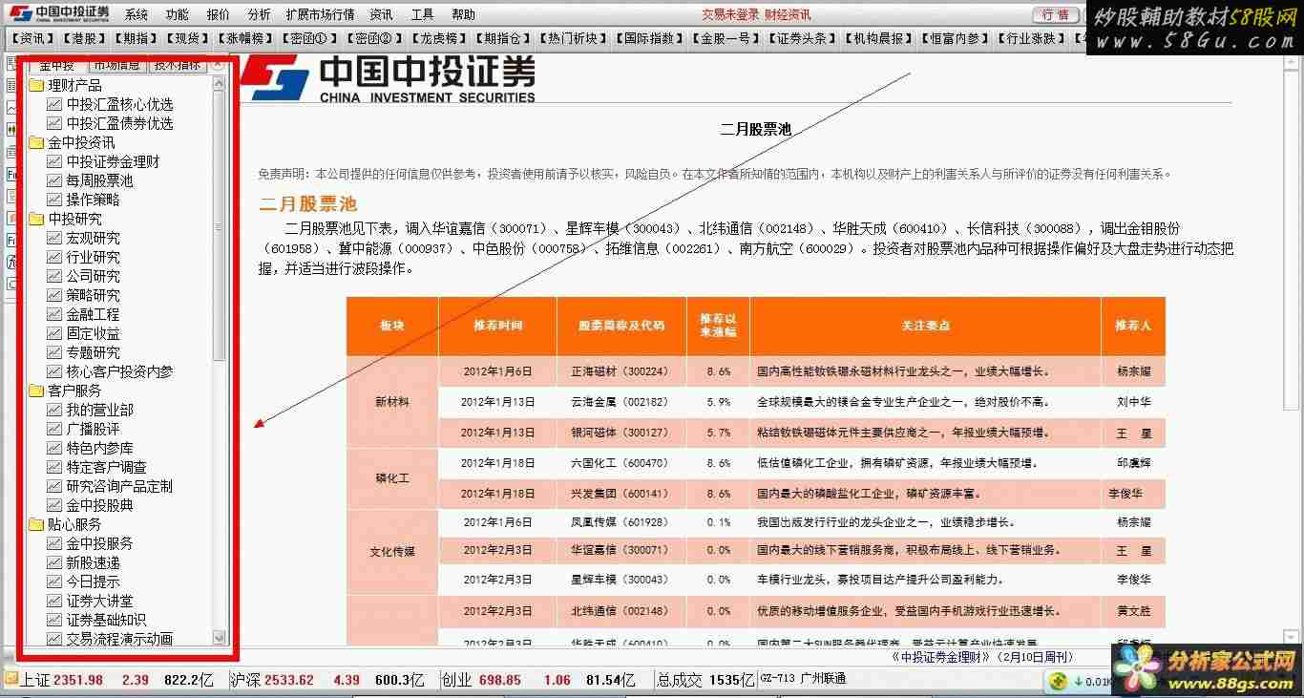This screenshot has width=1304, height=698.
Task: Click chart icon beside 新股速递
Action: [x=54, y=562]
